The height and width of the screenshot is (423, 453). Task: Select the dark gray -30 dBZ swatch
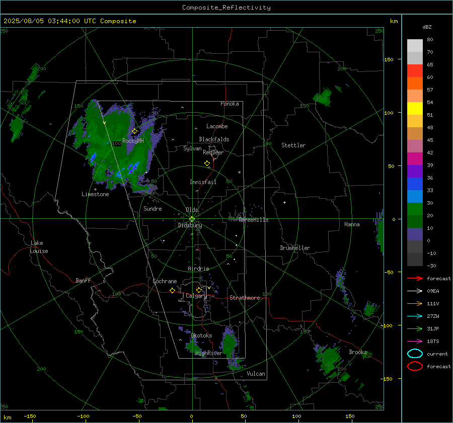pos(415,260)
